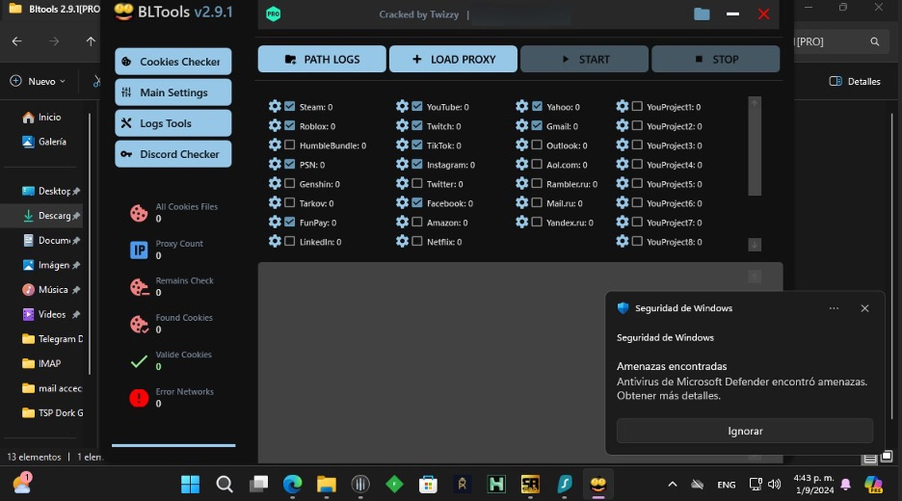This screenshot has height=501, width=902.
Task: Click the File Explorer vertical scrollbar
Action: coord(892,265)
